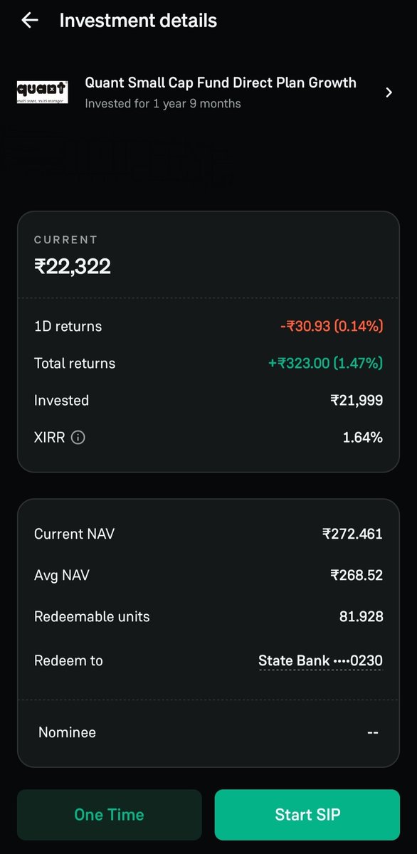Image resolution: width=417 pixels, height=854 pixels.
Task: Tap the Current value ₹22,322
Action: pos(73,267)
